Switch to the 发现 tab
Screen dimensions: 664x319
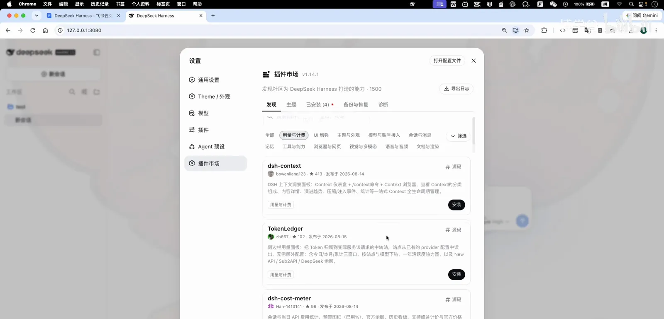click(x=271, y=105)
